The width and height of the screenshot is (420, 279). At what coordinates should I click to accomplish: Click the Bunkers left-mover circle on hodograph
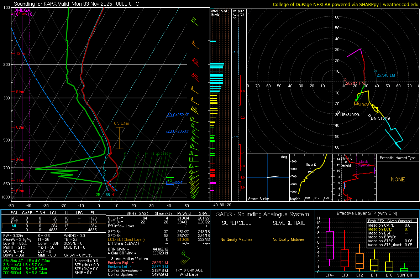point(376,71)
